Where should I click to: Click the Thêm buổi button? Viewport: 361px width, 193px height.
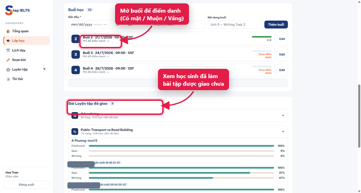276,24
